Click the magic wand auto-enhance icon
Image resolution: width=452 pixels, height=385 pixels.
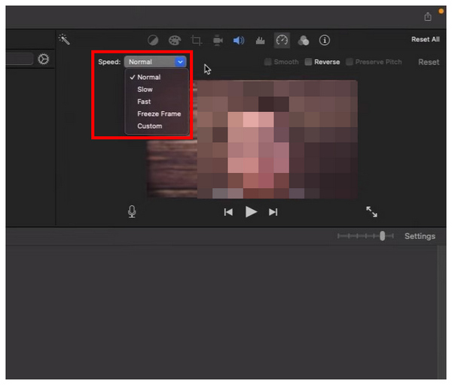point(64,39)
